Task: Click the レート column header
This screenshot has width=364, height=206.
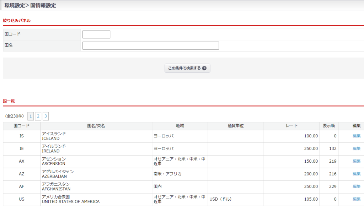Action: 291,126
